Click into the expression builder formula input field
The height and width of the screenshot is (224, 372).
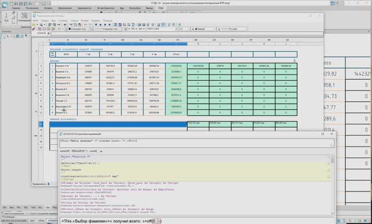tap(196, 143)
